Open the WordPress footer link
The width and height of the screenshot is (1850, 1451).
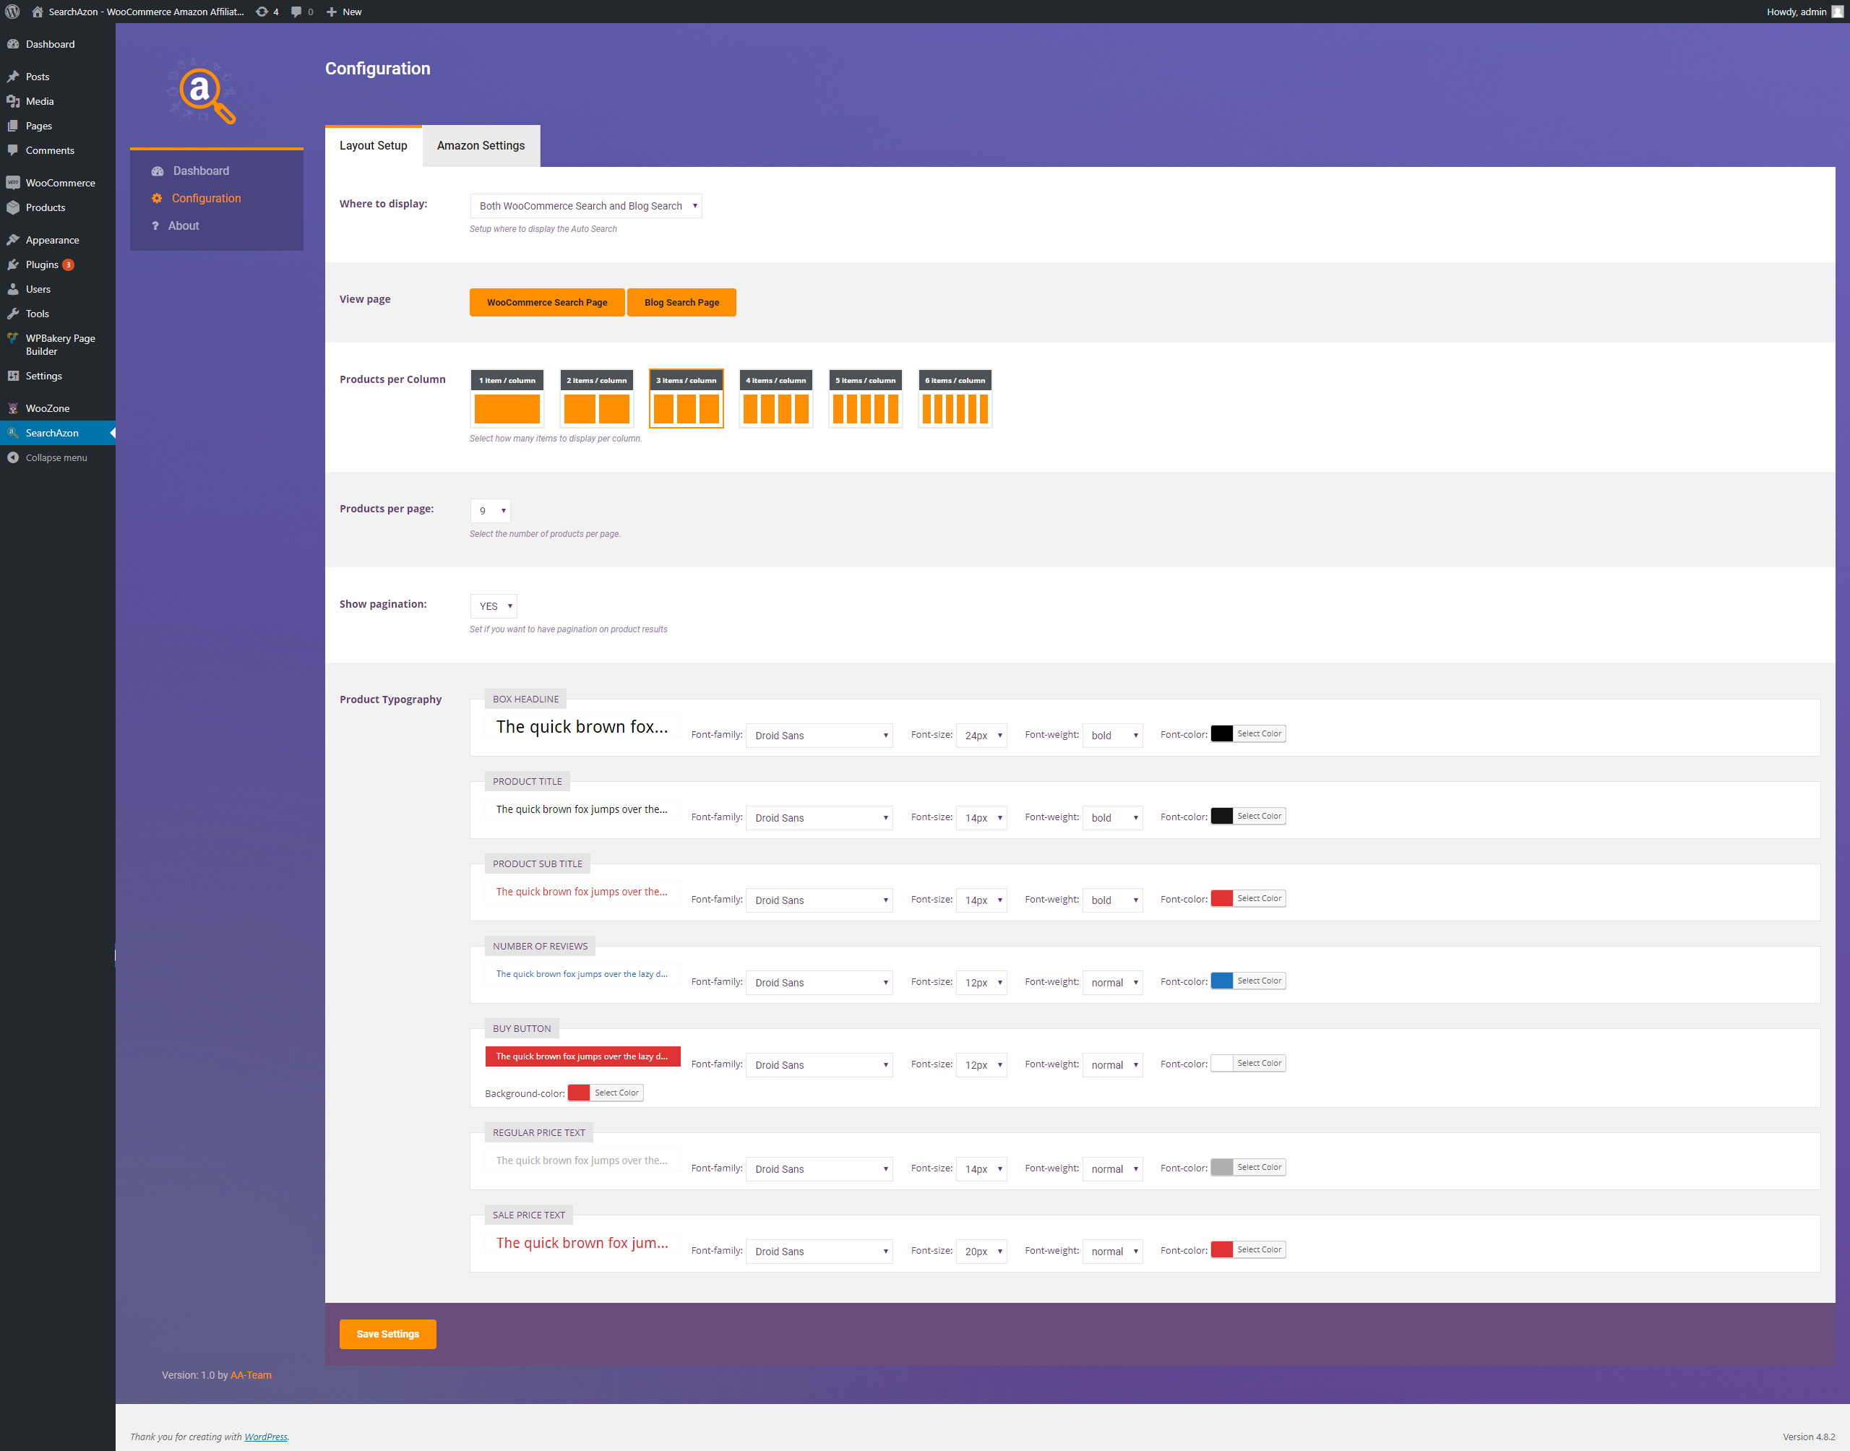click(x=266, y=1437)
